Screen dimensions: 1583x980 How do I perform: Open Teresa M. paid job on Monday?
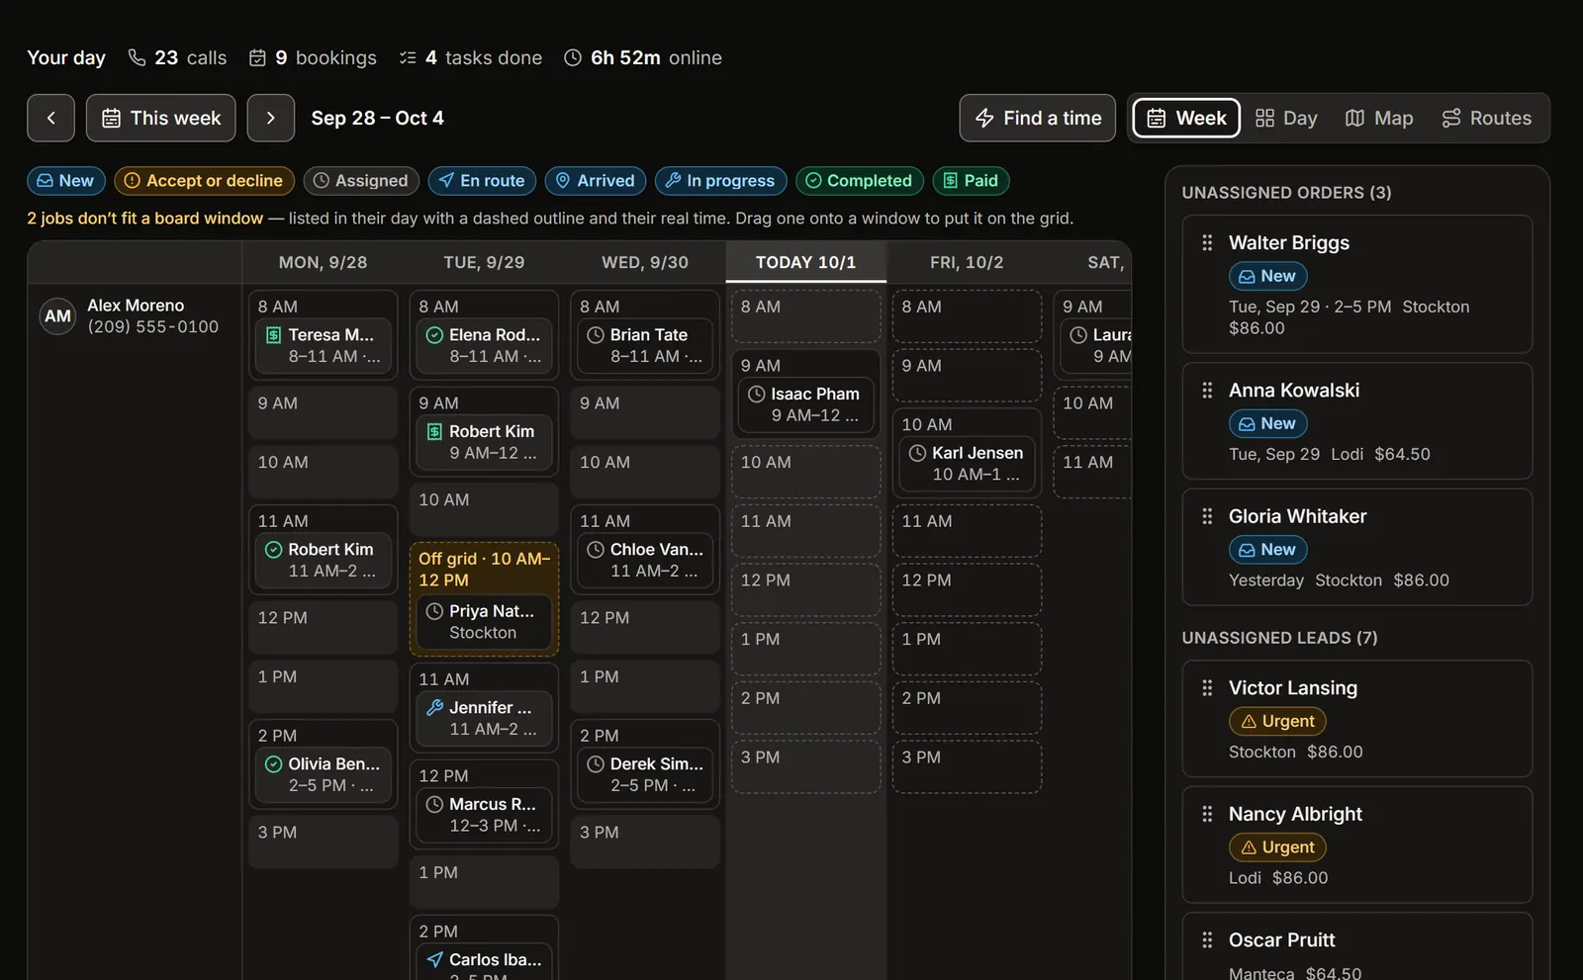click(x=323, y=345)
